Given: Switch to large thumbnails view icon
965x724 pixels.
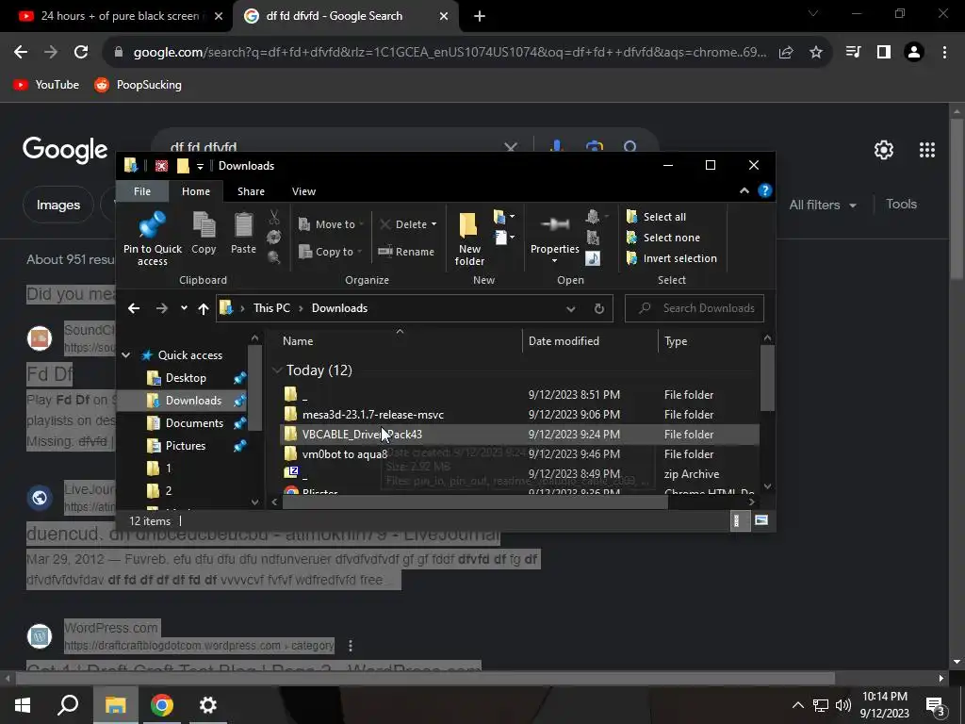Looking at the screenshot, I should tap(761, 520).
